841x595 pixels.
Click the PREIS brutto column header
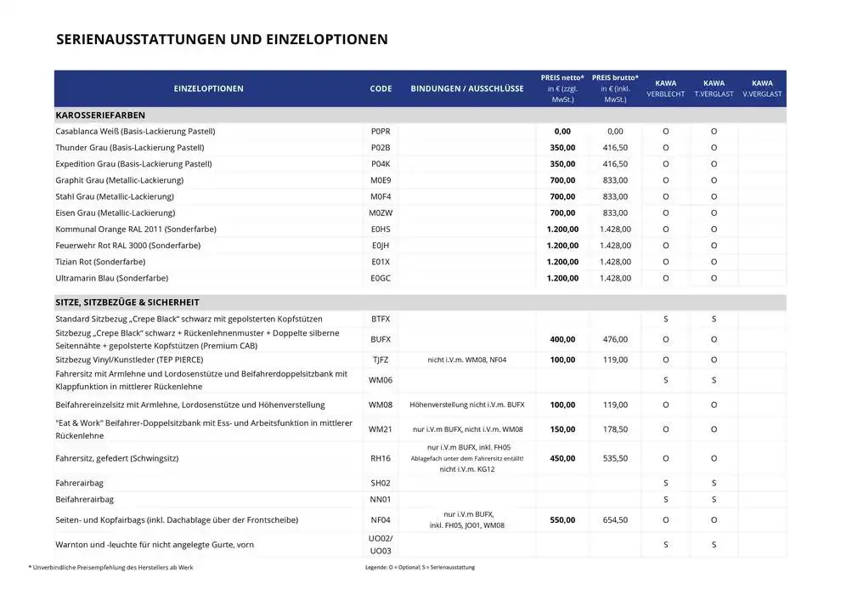615,88
